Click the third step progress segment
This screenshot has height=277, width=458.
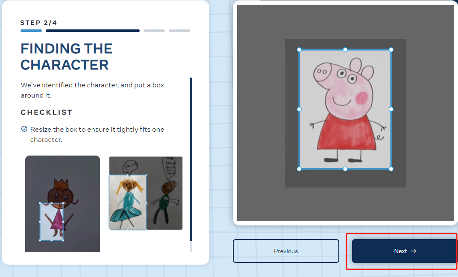tap(154, 31)
